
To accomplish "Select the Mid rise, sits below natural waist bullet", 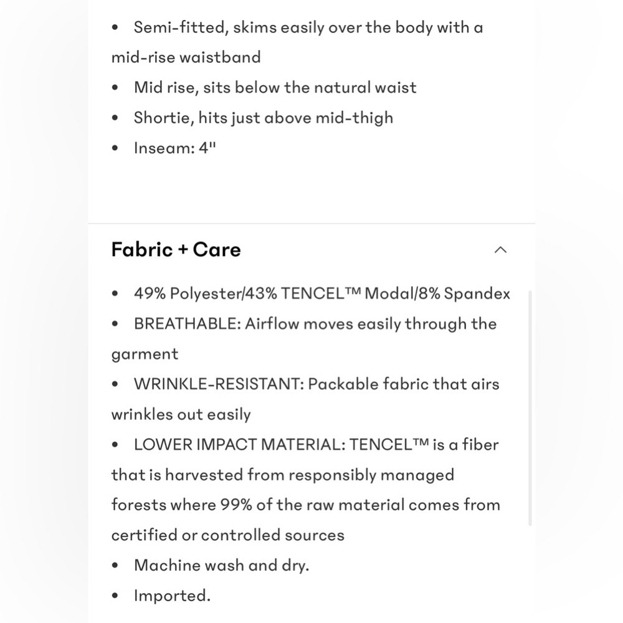I will [275, 87].
